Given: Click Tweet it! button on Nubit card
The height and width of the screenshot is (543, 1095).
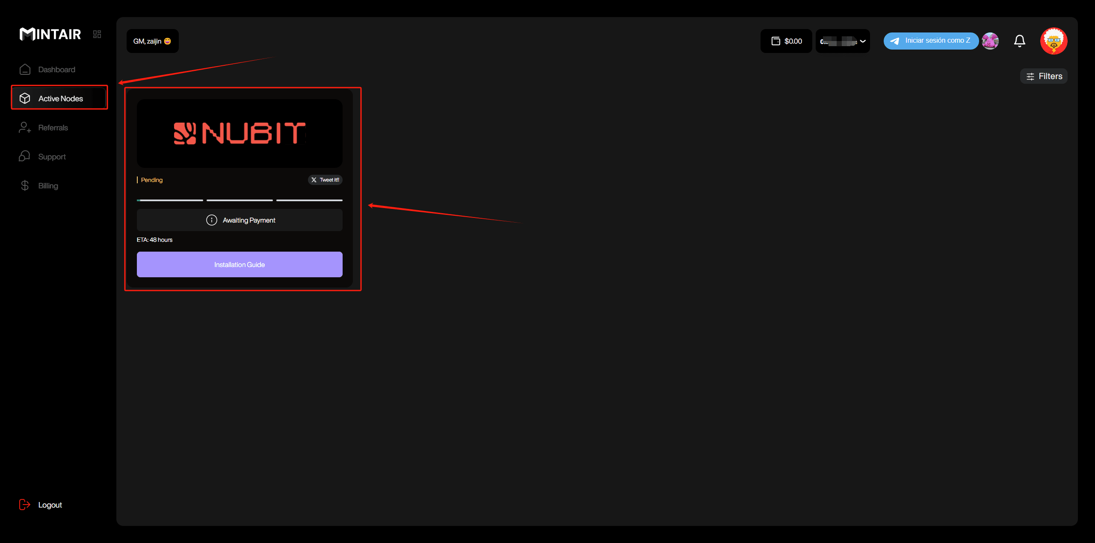Looking at the screenshot, I should pos(325,180).
